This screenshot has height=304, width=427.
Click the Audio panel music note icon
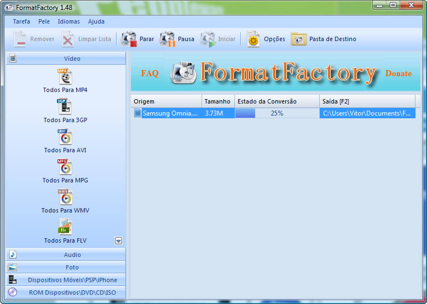13,254
